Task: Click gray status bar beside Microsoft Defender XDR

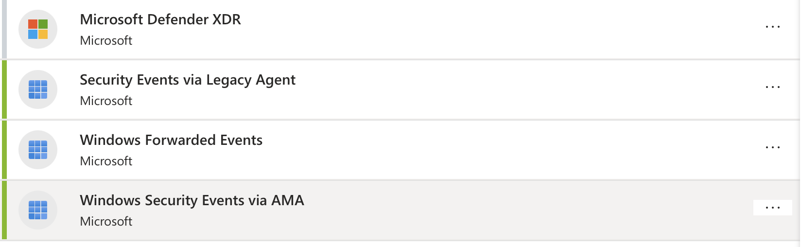Action: coord(4,29)
